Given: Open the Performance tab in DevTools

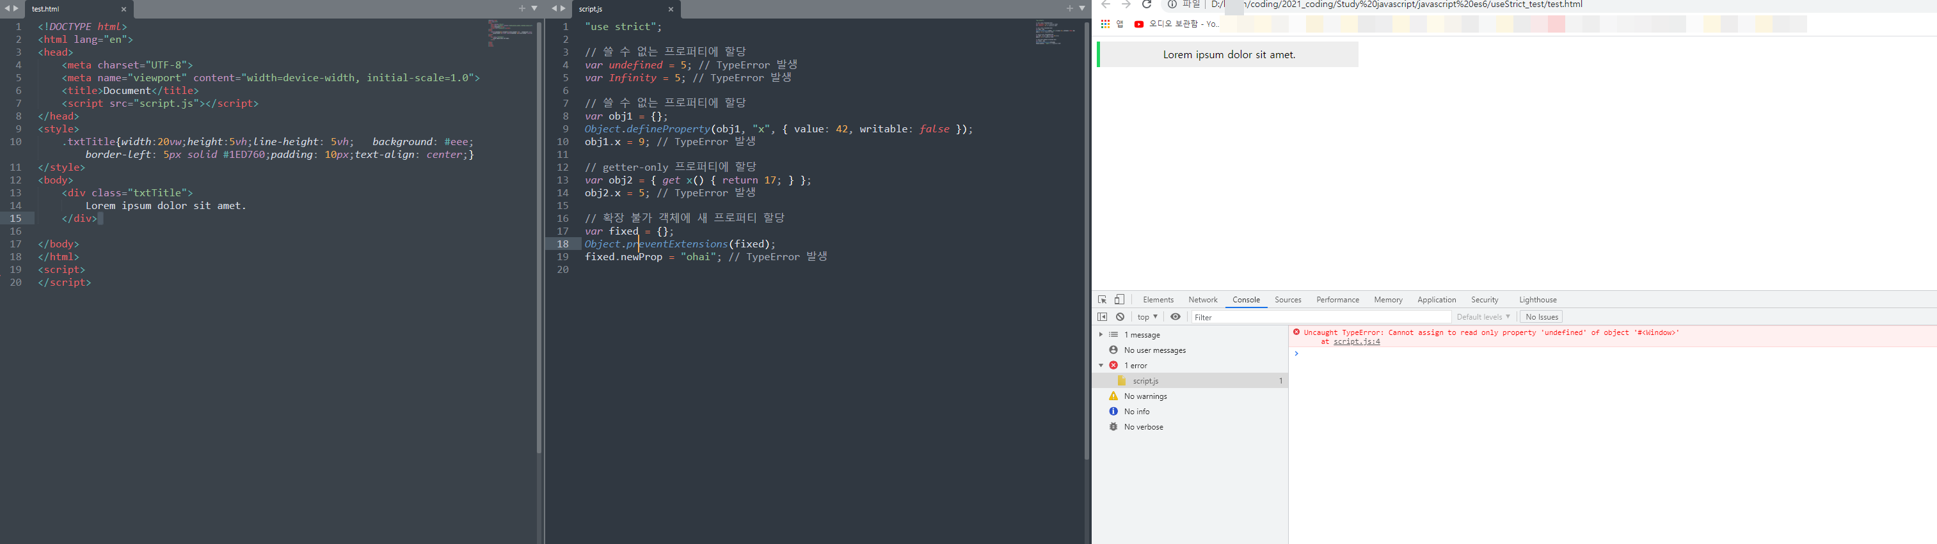Looking at the screenshot, I should pos(1337,300).
